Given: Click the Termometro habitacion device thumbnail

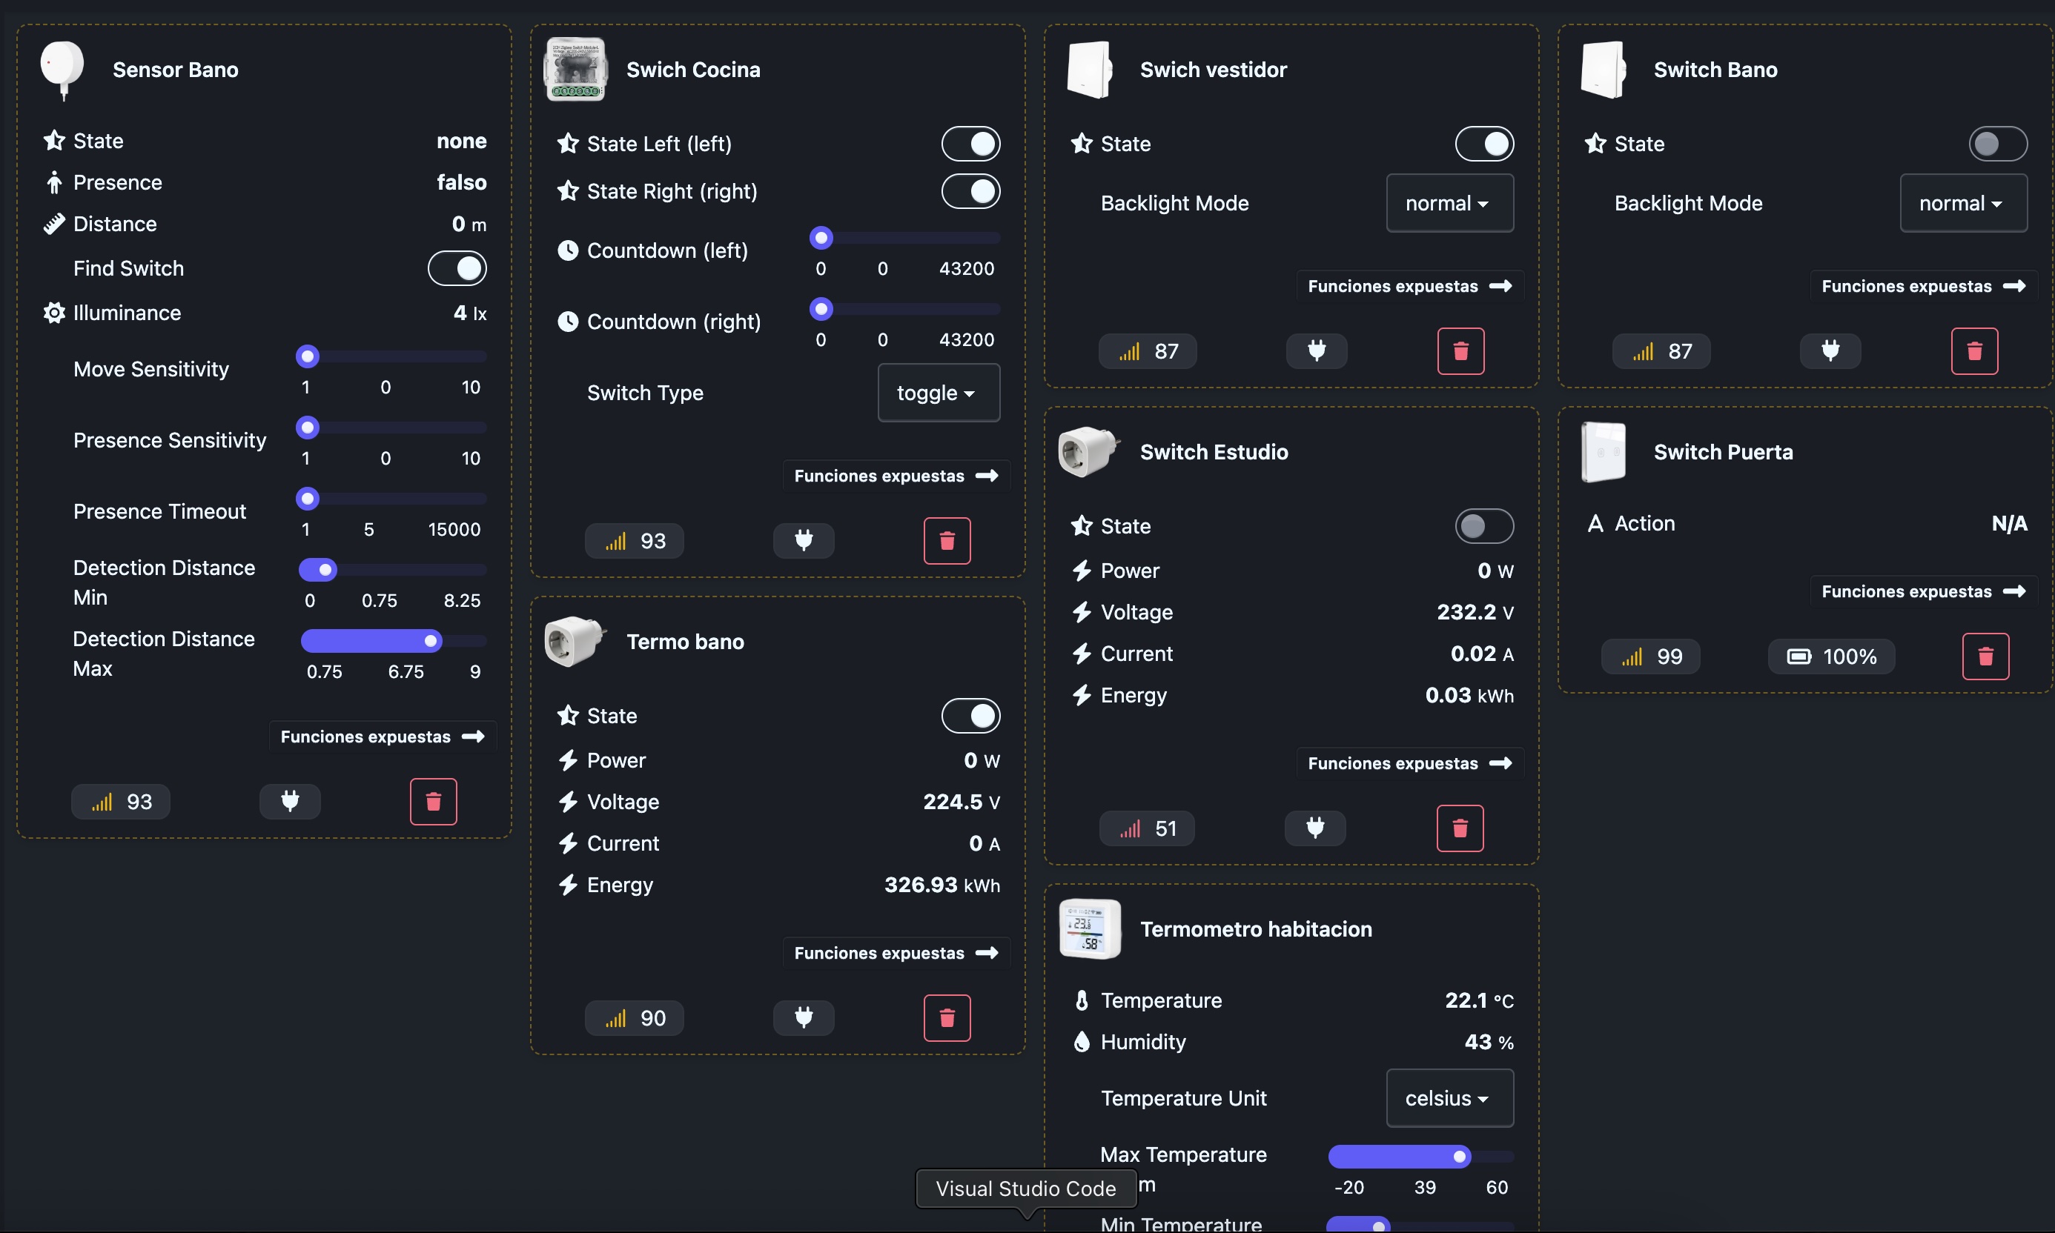Looking at the screenshot, I should tap(1089, 929).
